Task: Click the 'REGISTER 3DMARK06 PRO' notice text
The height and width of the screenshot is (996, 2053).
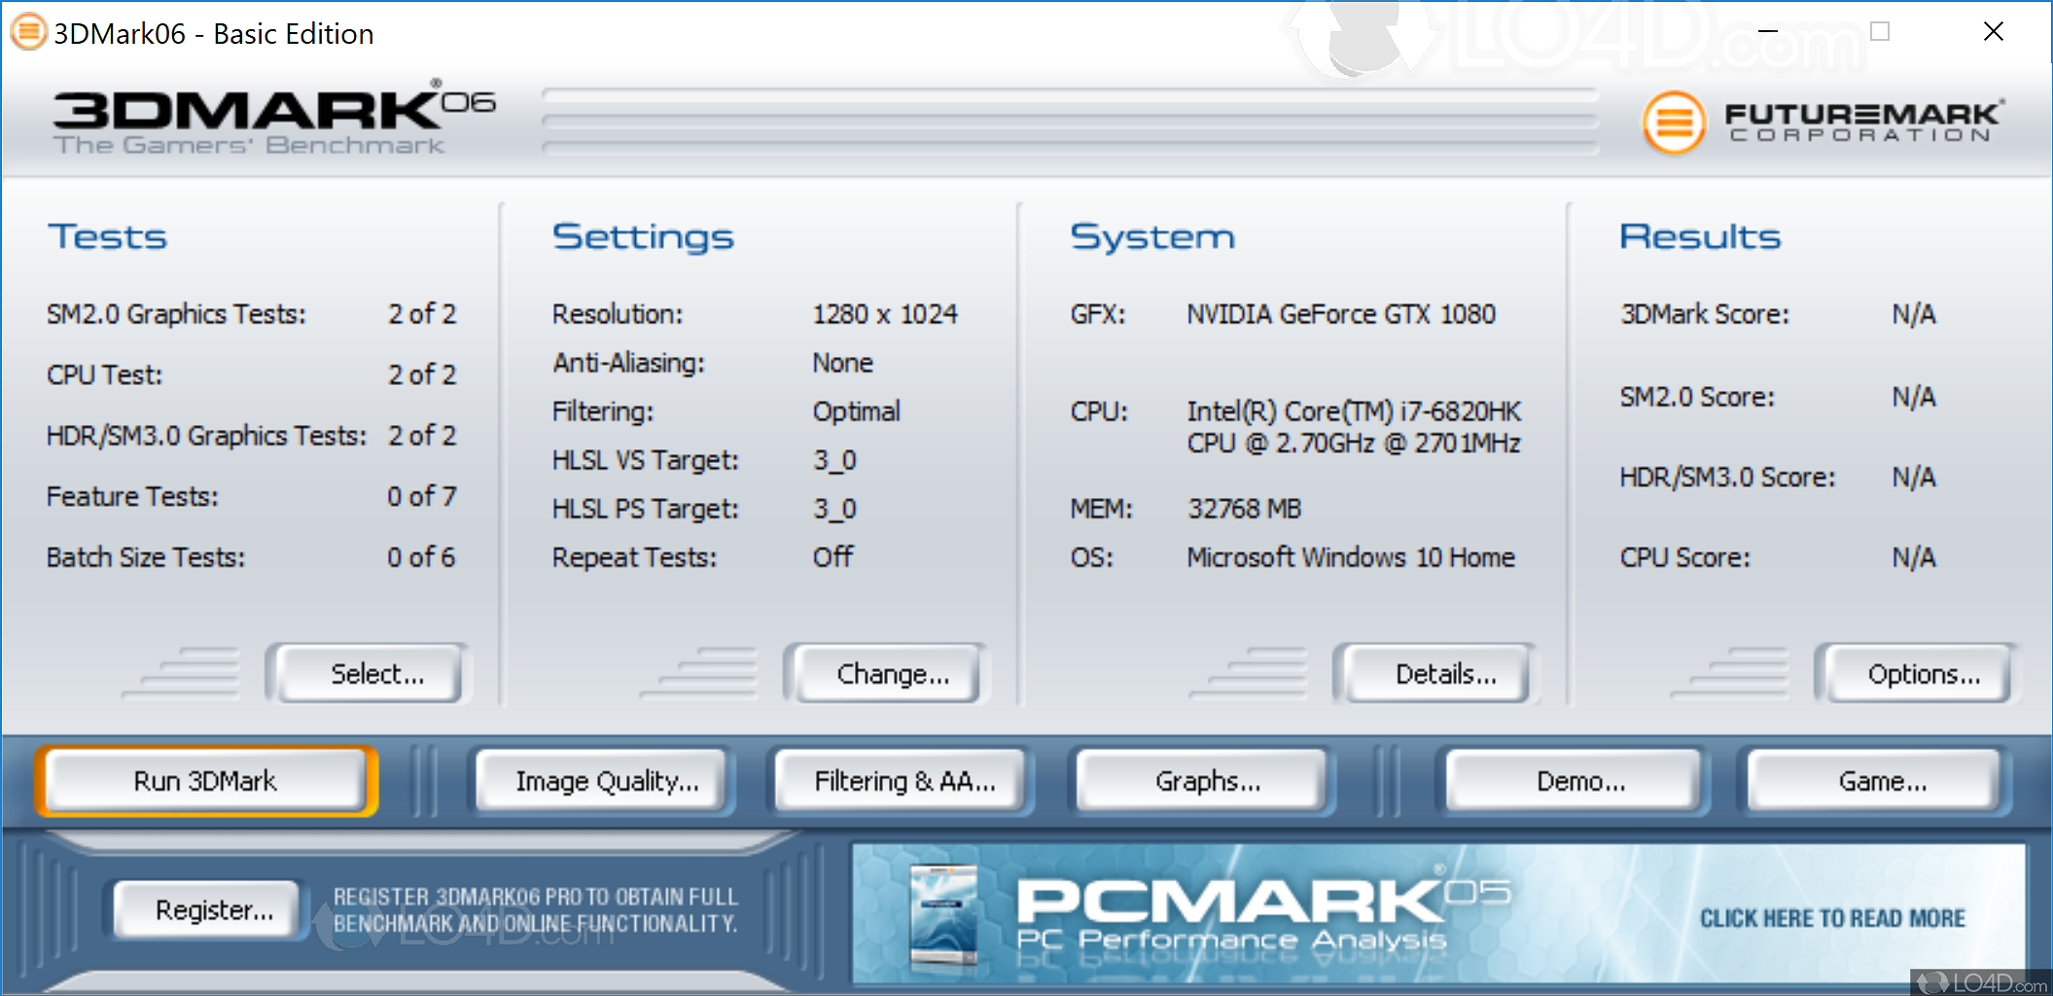Action: pyautogui.click(x=536, y=909)
